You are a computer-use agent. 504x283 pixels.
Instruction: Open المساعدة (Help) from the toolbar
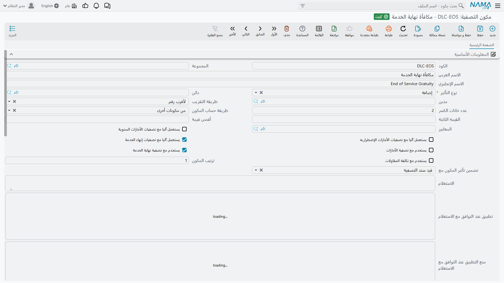coord(302,29)
